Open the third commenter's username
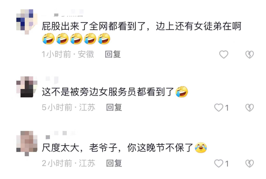 tap(61, 135)
